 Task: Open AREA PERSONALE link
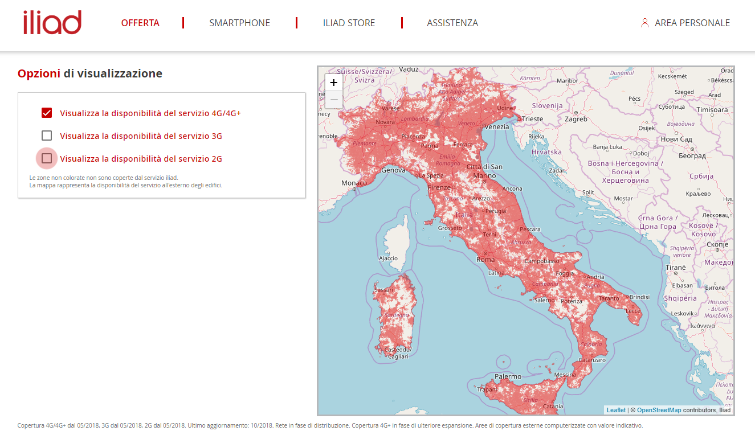click(x=692, y=23)
